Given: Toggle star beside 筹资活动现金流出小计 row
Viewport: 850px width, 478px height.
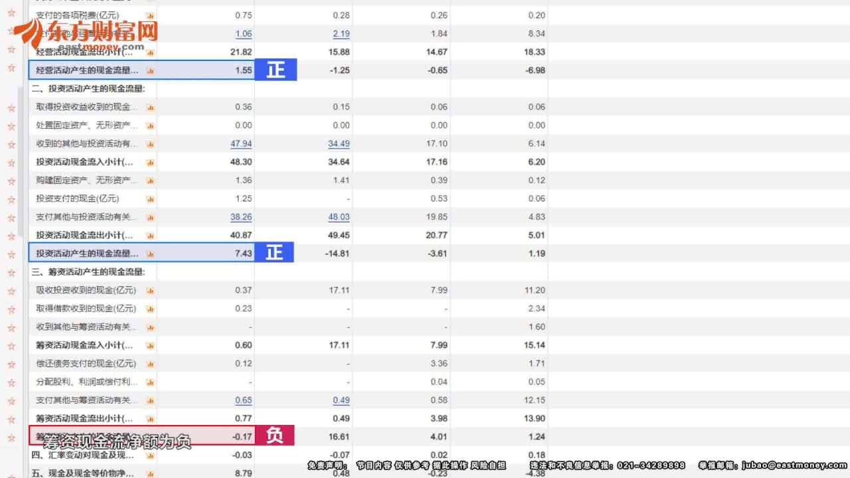Looking at the screenshot, I should pyautogui.click(x=11, y=420).
